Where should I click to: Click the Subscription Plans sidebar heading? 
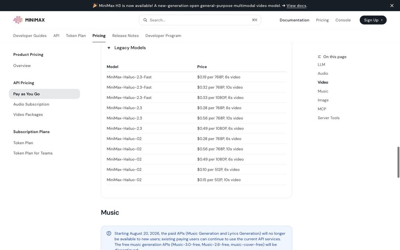tap(31, 132)
